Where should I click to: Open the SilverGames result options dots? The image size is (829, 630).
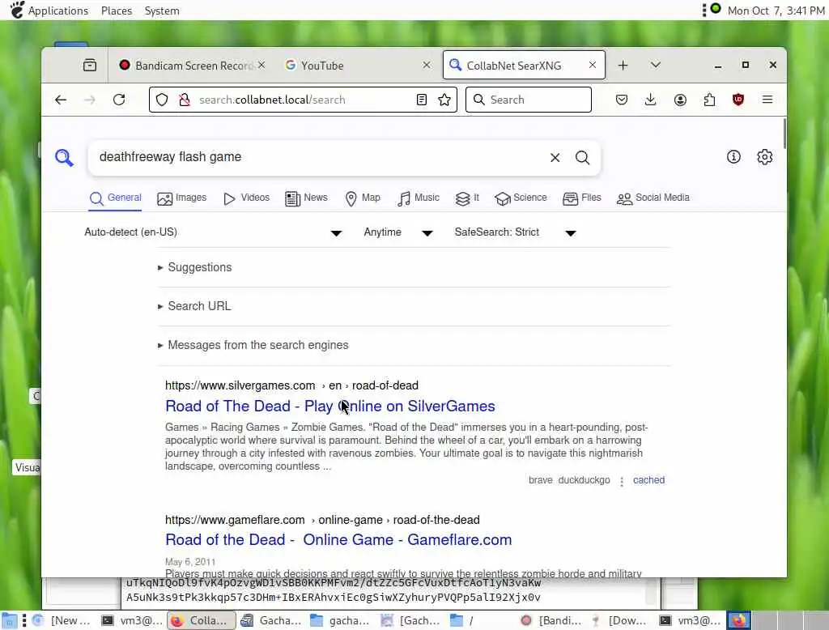tap(622, 481)
